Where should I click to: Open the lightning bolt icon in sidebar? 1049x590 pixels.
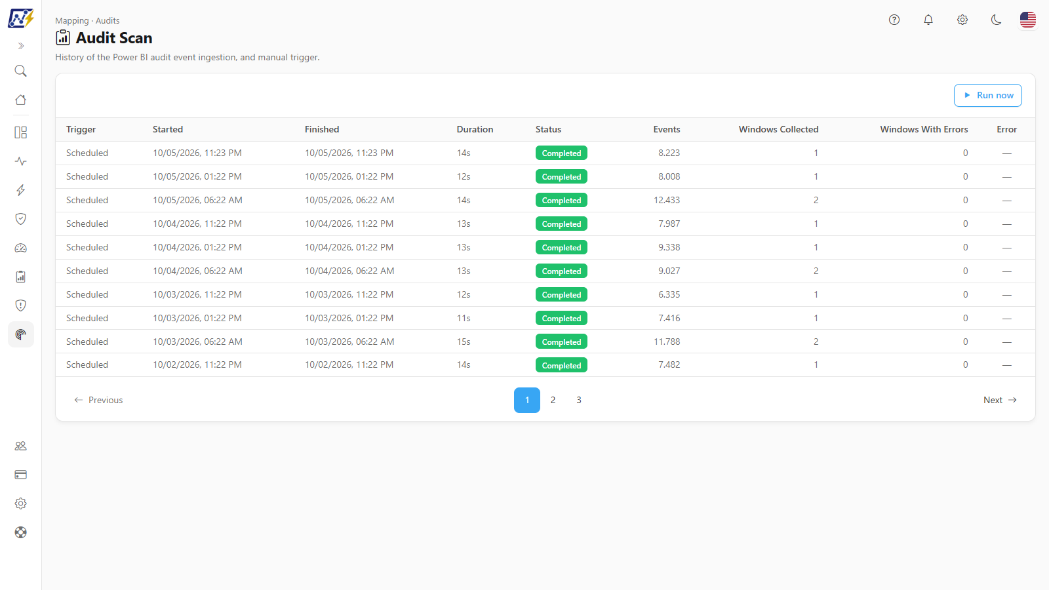pos(21,190)
